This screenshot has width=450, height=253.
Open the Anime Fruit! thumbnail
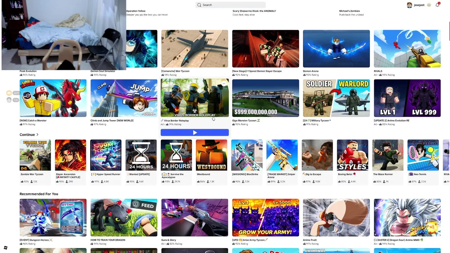point(336,218)
